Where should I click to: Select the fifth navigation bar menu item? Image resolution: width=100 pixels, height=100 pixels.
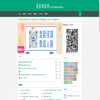(x=41, y=14)
